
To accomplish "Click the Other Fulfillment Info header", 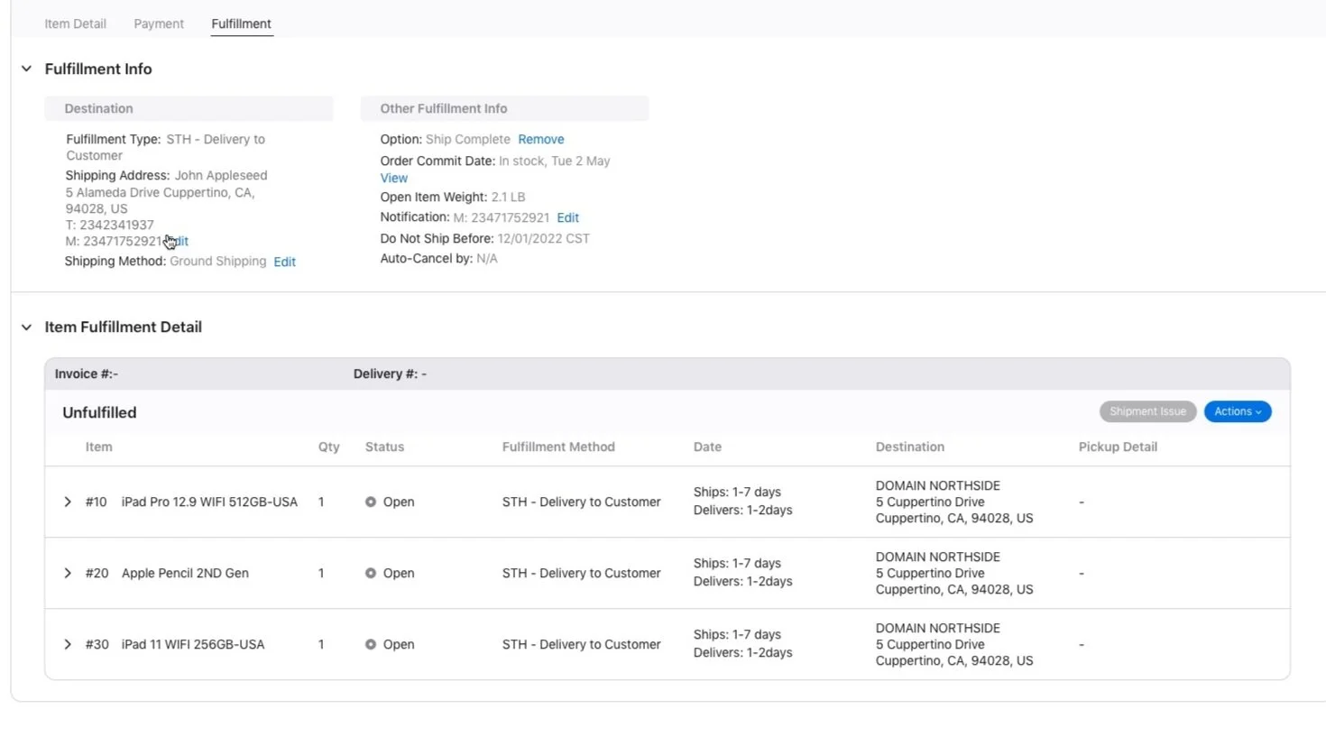I will pyautogui.click(x=504, y=108).
